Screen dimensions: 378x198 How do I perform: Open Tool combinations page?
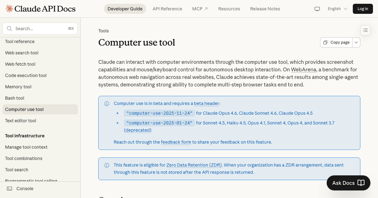24,158
